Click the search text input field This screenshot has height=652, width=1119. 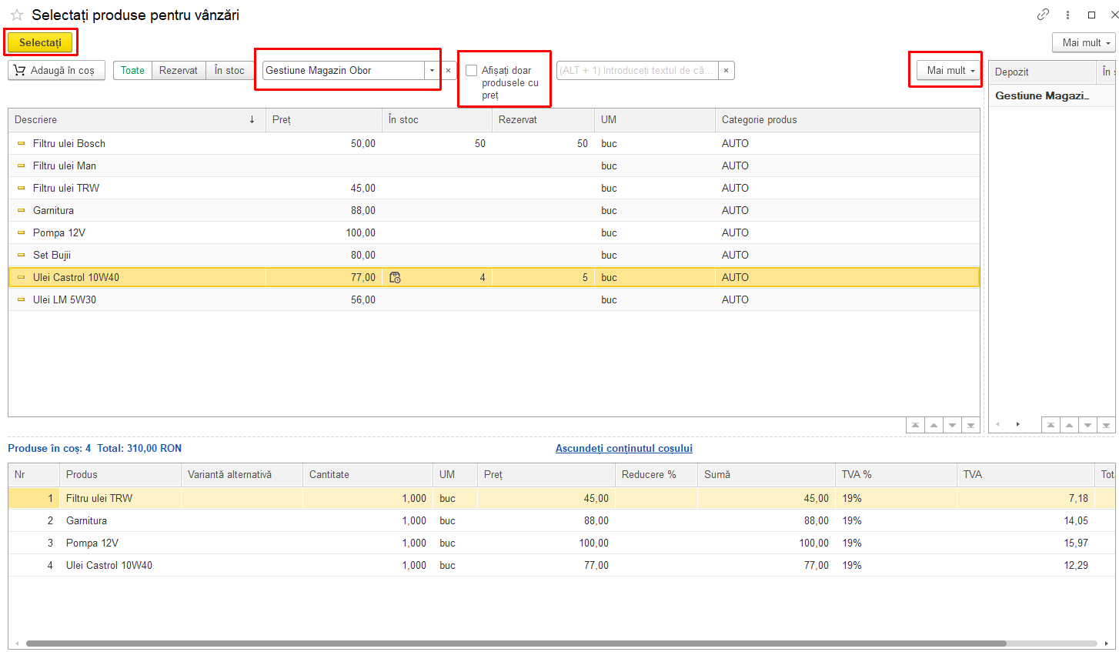click(637, 70)
